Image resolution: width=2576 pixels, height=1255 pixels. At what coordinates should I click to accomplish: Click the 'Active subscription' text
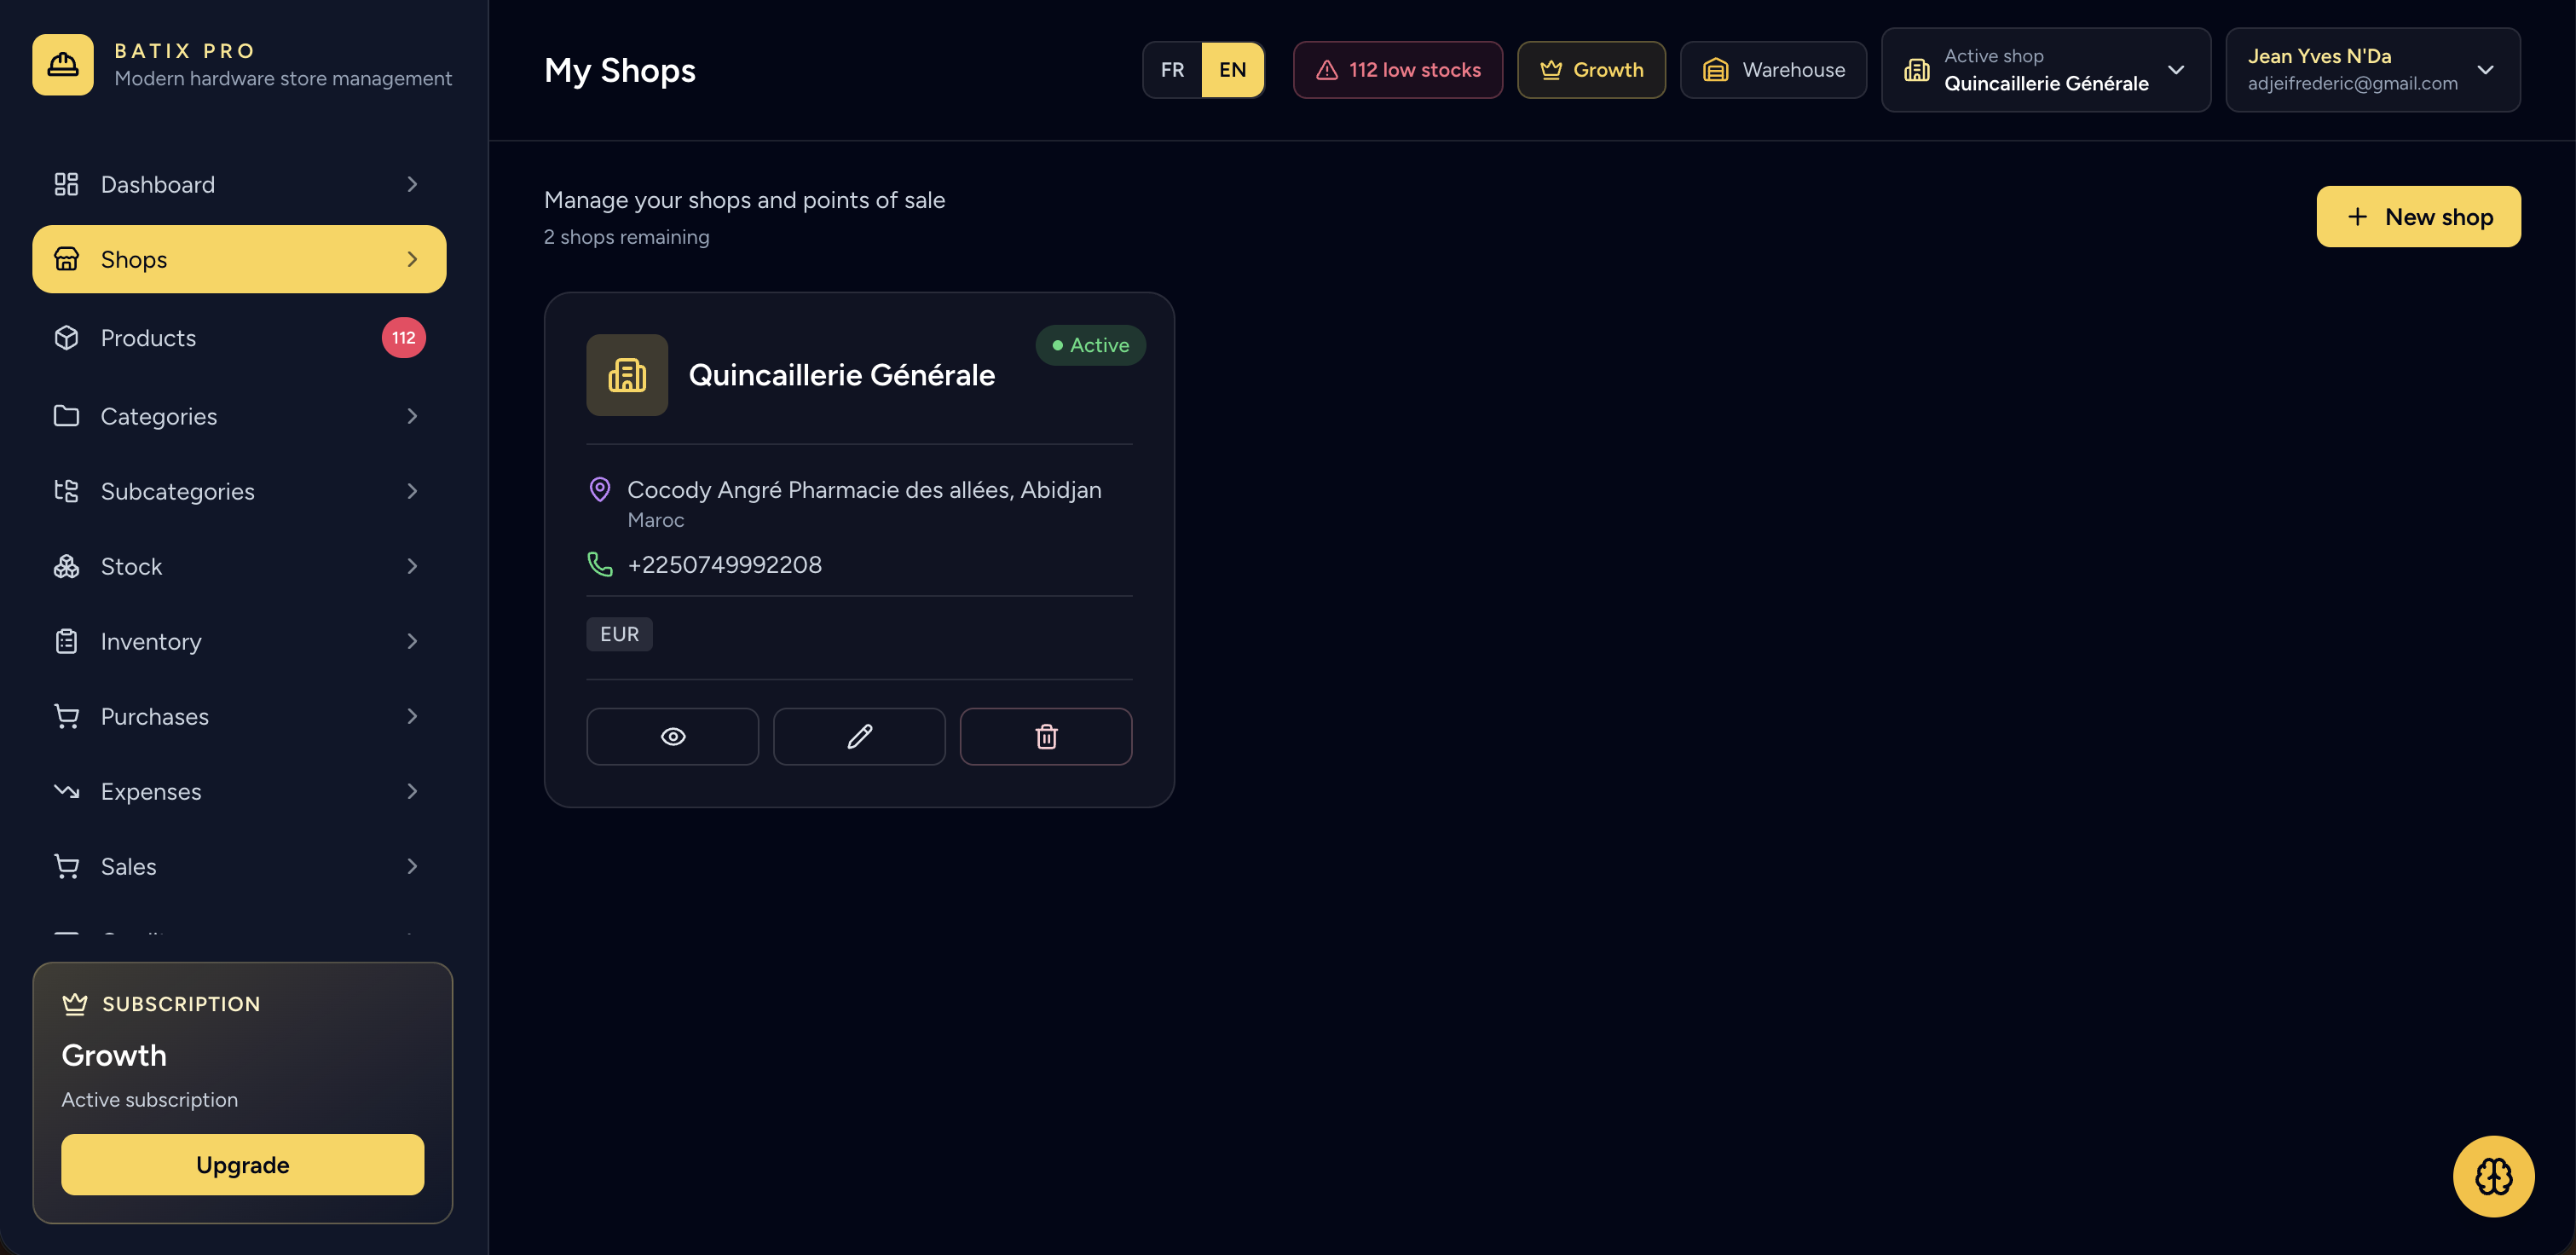tap(150, 1100)
